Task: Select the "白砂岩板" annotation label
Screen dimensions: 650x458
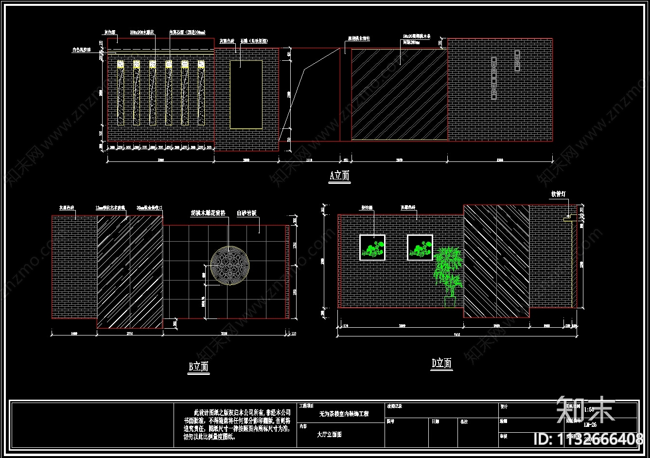Action: (246, 213)
